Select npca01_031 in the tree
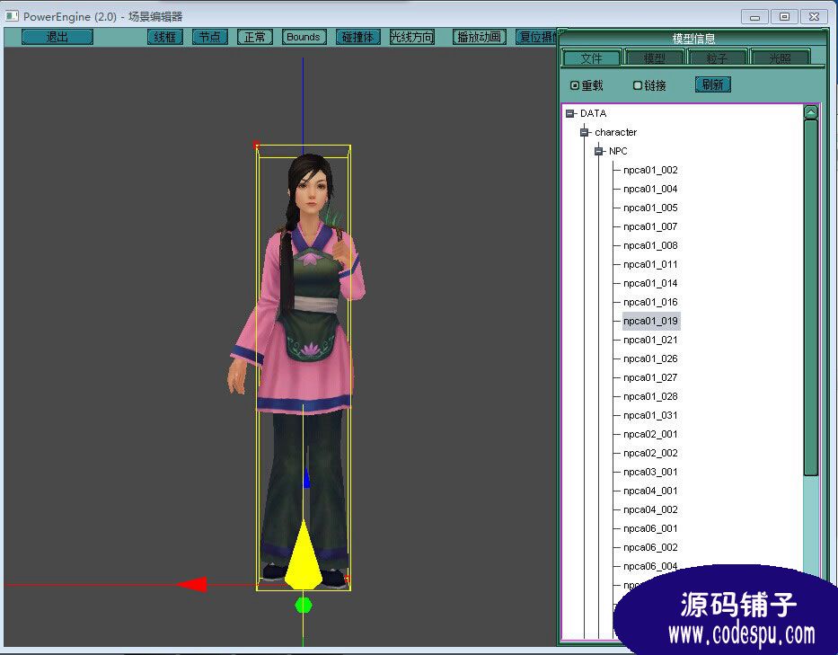Screen dimensions: 838x655 tap(650, 415)
